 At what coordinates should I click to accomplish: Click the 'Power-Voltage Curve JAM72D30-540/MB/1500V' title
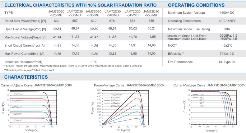[129, 85]
